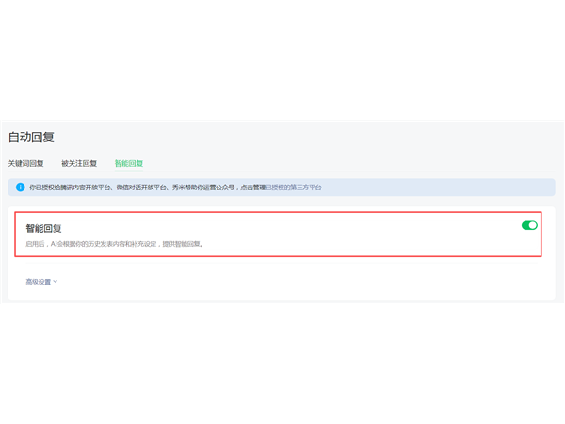Image resolution: width=565 pixels, height=424 pixels.
Task: Click 腾讯内容开放平台 in the notice banner
Action: 87,188
